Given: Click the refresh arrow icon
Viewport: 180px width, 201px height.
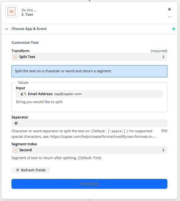Looking at the screenshot, I should (17, 170).
